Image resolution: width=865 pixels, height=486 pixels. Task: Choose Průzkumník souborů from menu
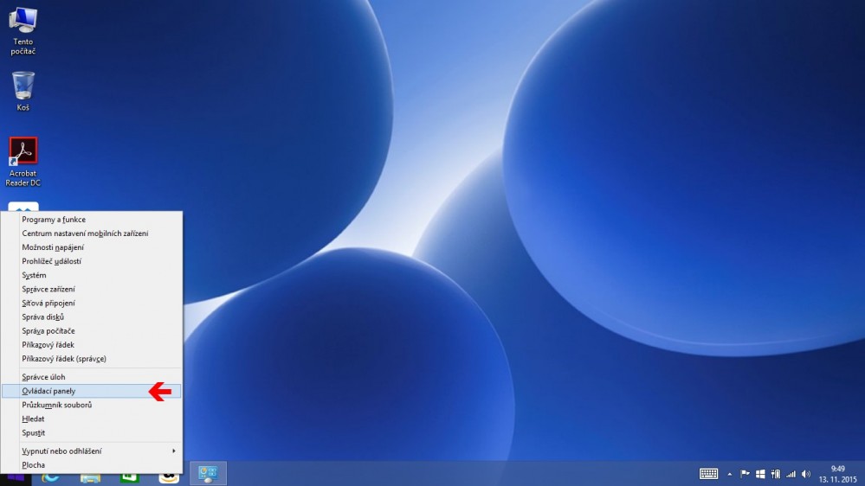57,405
